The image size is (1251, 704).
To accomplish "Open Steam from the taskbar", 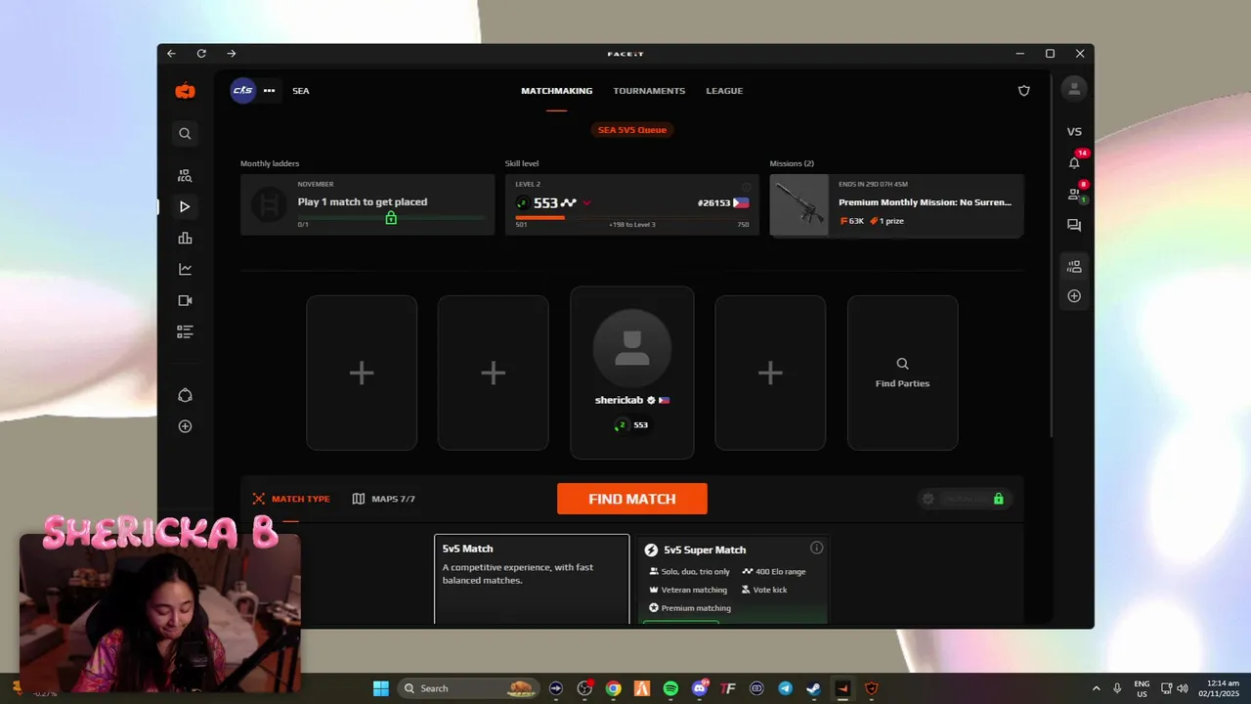I will pos(814,688).
